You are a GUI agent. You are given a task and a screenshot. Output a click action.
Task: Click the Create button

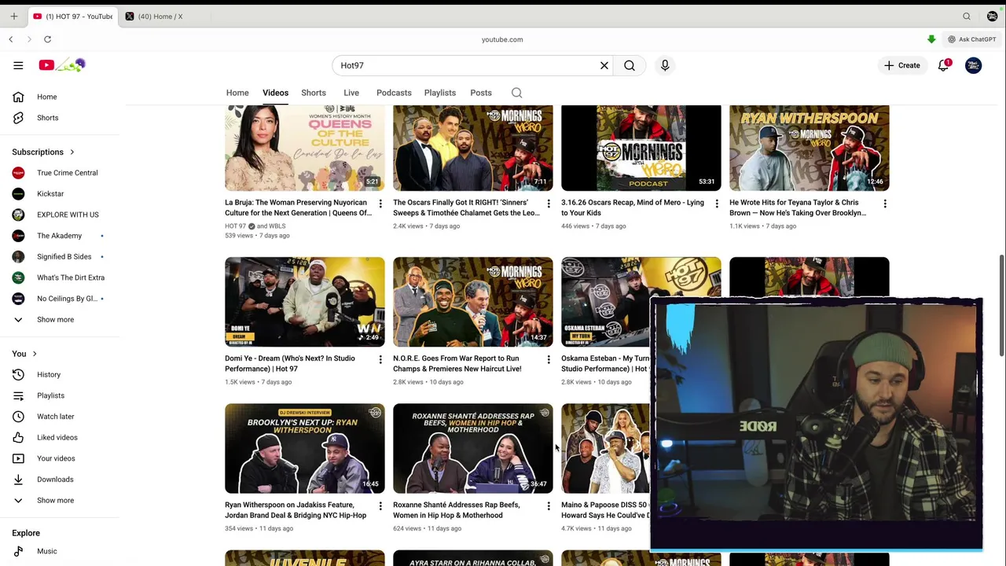coord(901,65)
